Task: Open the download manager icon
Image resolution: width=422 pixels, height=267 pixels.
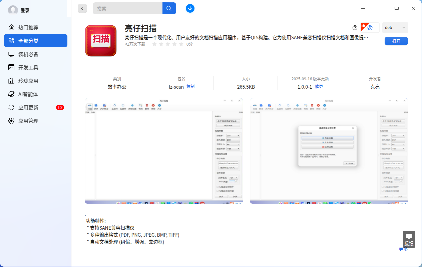Action: (190, 8)
